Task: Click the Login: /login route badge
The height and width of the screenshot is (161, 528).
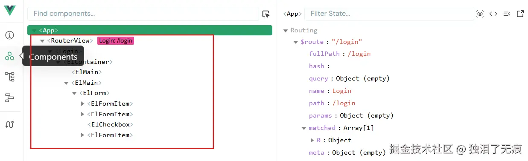Action: [116, 41]
